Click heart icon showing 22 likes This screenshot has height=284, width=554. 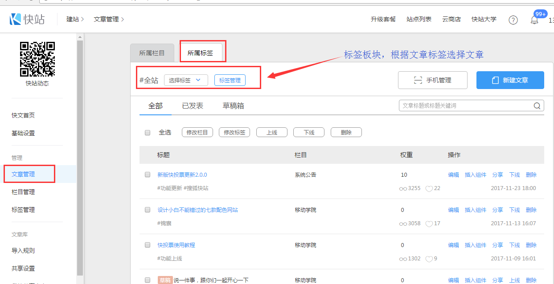pyautogui.click(x=429, y=188)
